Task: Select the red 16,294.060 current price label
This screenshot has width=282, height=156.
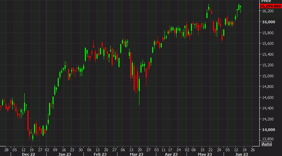Action: click(x=270, y=6)
